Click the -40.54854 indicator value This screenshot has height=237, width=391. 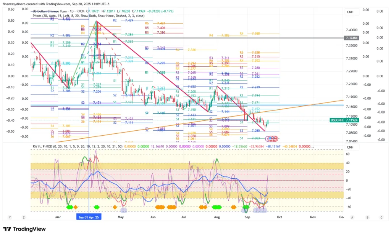click(x=290, y=146)
